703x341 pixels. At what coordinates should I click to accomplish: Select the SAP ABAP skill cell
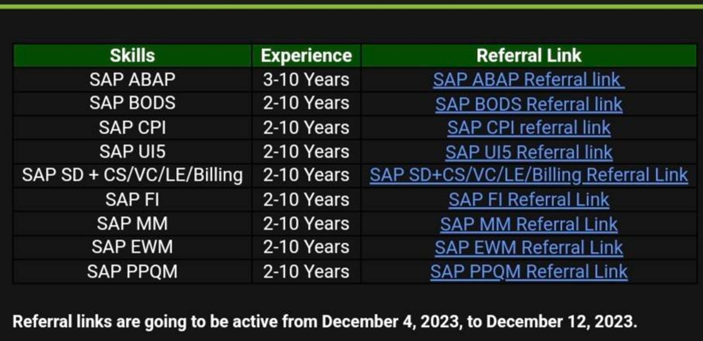(132, 80)
